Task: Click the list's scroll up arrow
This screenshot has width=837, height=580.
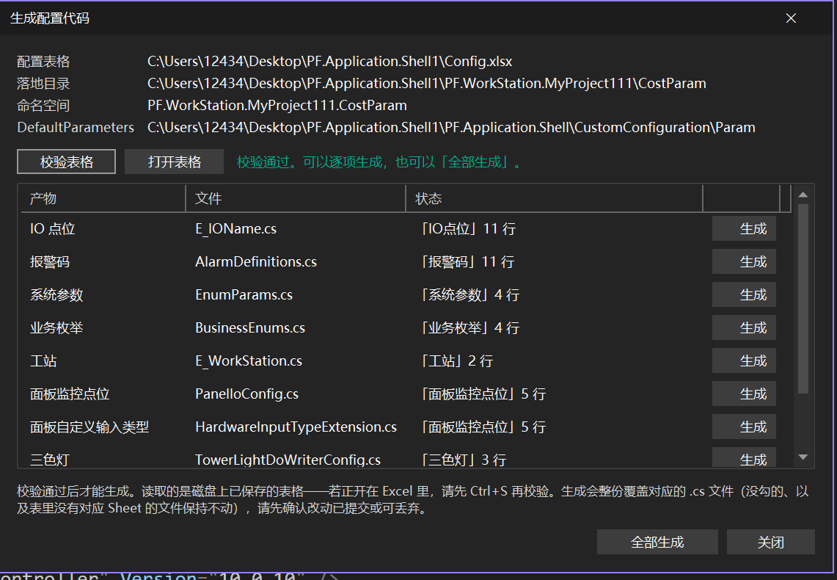Action: pyautogui.click(x=803, y=195)
